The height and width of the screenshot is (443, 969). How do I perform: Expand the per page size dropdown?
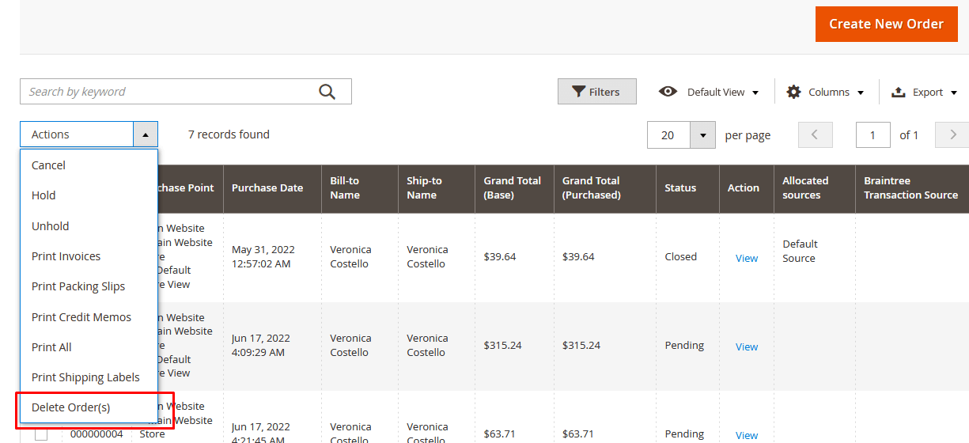pyautogui.click(x=702, y=135)
